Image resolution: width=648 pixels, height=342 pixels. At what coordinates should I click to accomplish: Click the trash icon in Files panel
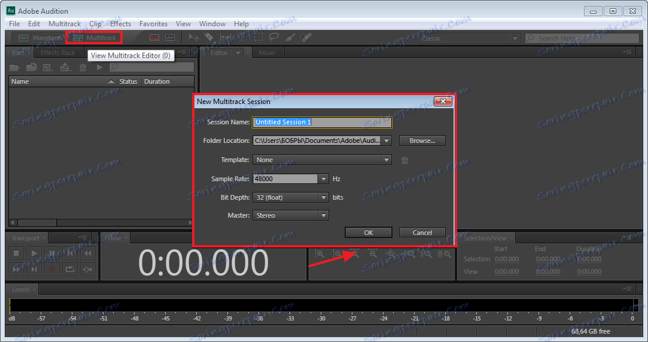(83, 68)
